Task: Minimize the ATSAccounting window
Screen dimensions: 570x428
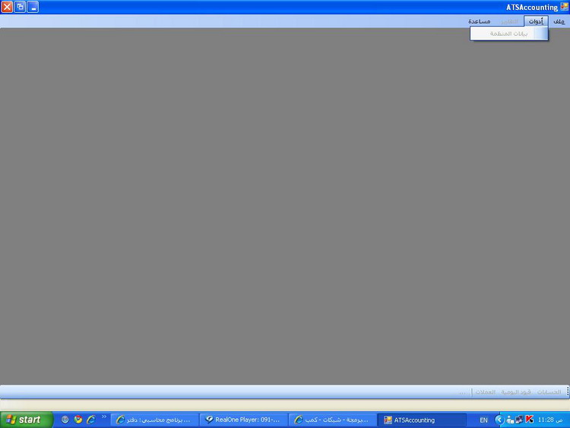Action: 33,7
